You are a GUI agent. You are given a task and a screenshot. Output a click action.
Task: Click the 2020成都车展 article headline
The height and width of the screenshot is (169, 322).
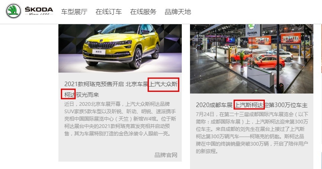pos(252,105)
